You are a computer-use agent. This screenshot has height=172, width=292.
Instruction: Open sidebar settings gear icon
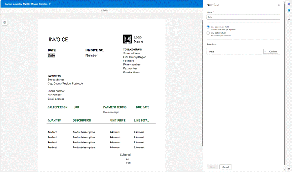pyautogui.click(x=289, y=169)
